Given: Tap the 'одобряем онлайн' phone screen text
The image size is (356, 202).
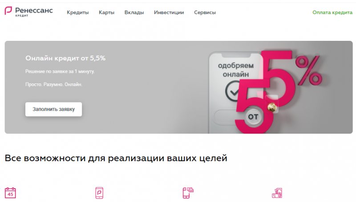Looking at the screenshot, I should (236, 70).
